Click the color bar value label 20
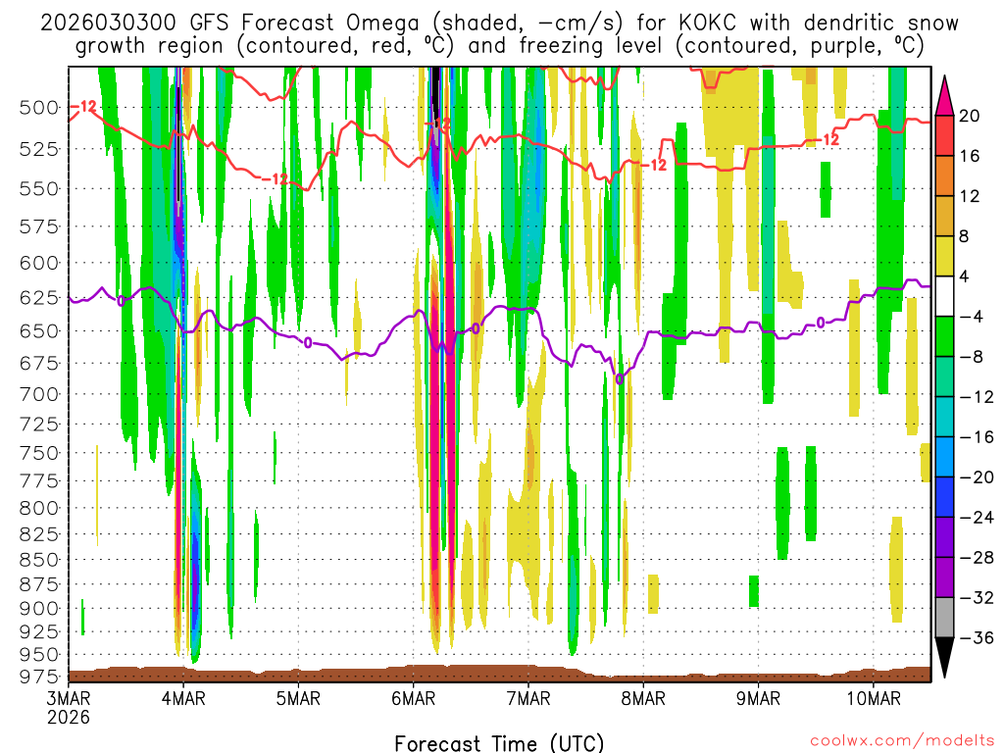The image size is (1004, 753). coord(970,116)
